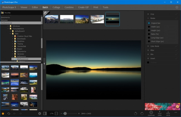Open application settings gear at top right
The height and width of the screenshot is (117, 181).
point(177,8)
